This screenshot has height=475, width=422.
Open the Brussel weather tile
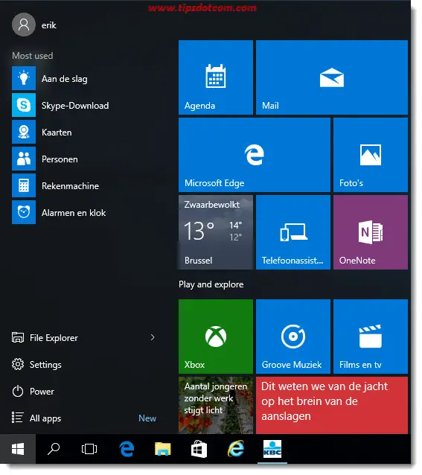coord(216,232)
